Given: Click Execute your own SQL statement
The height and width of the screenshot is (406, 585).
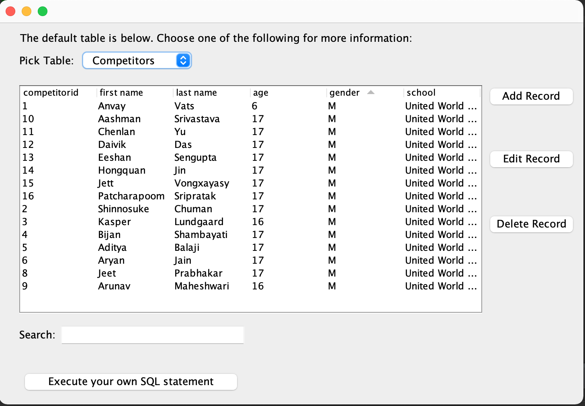Looking at the screenshot, I should [x=131, y=381].
